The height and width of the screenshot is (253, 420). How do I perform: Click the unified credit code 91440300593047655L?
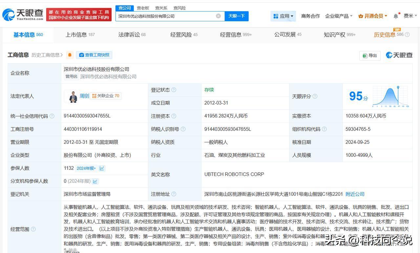click(x=87, y=116)
